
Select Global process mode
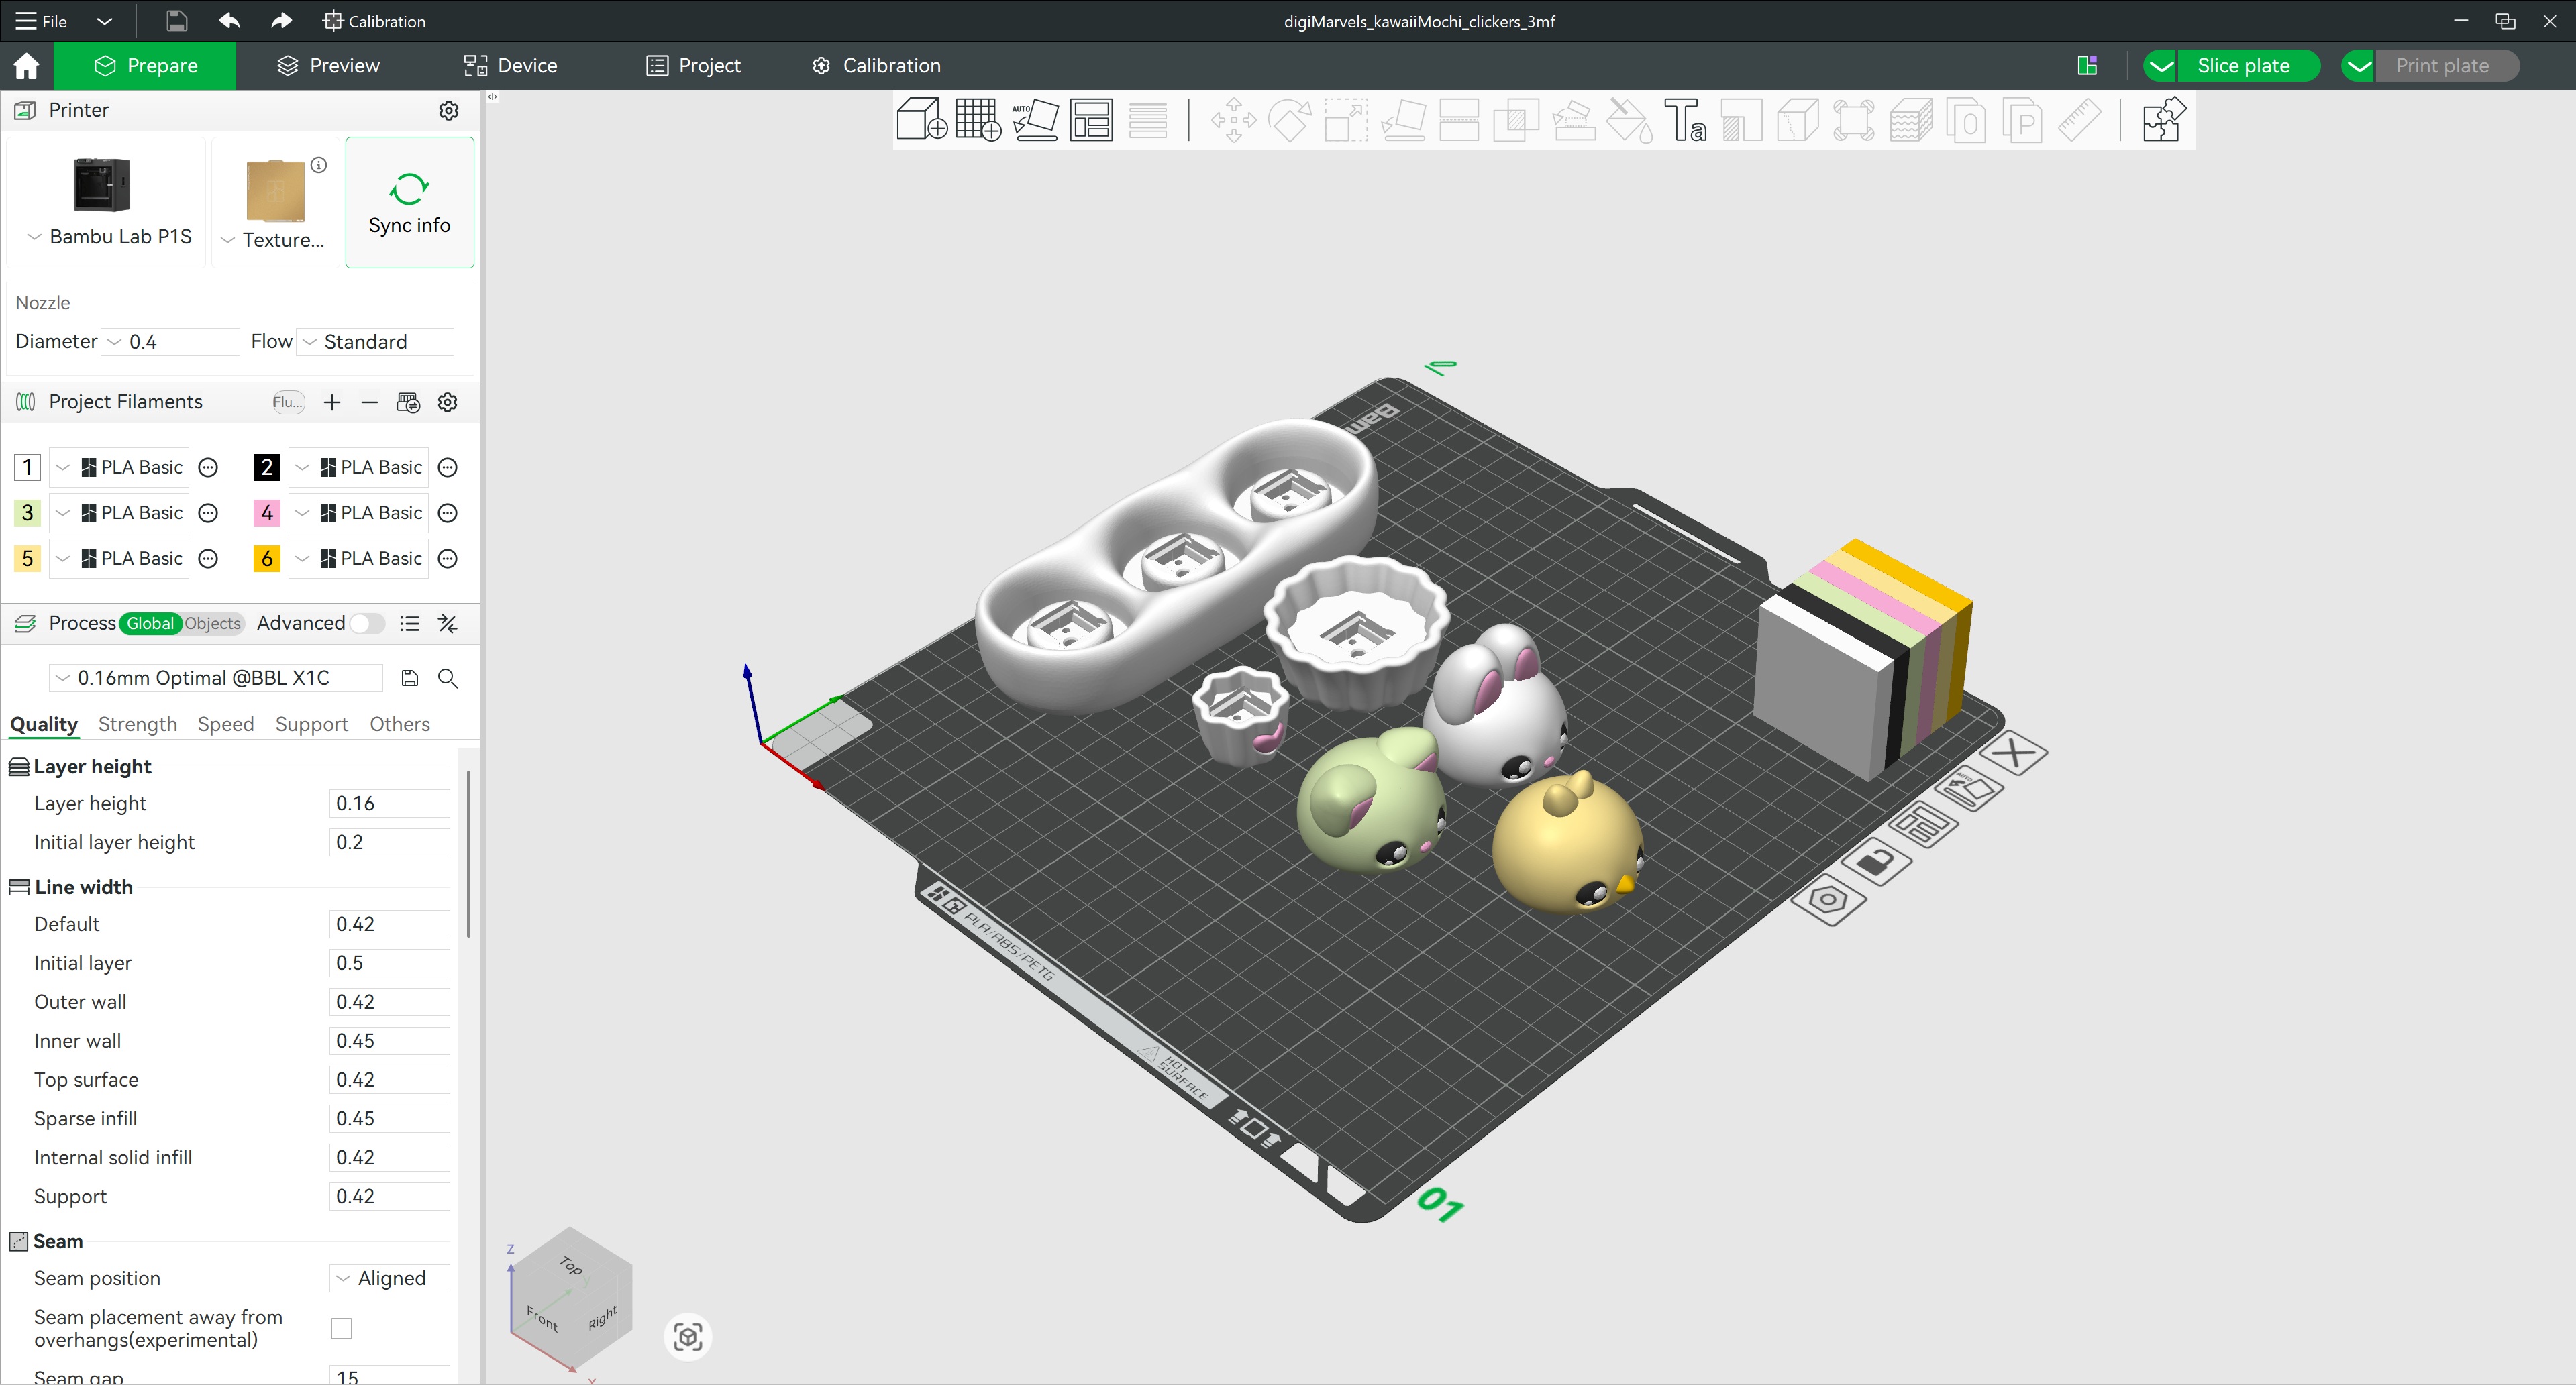150,624
